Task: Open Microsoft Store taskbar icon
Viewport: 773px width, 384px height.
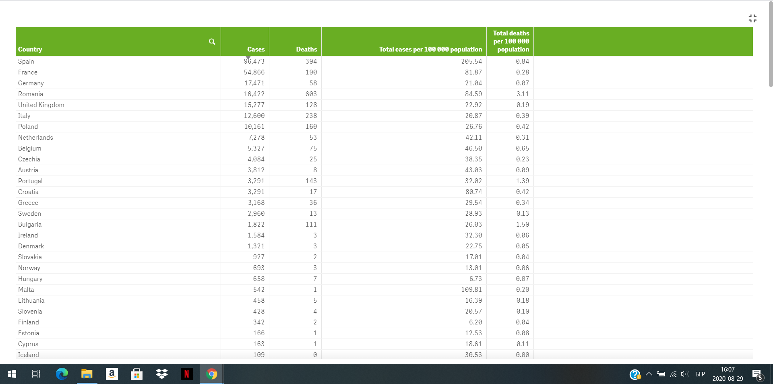Action: [137, 374]
